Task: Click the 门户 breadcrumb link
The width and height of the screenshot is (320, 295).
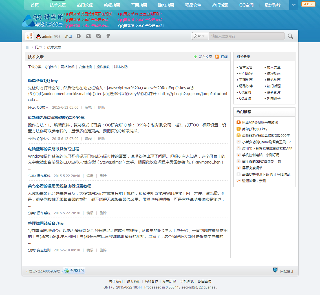Action: [38, 47]
